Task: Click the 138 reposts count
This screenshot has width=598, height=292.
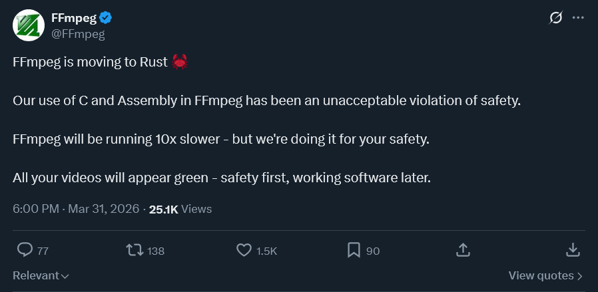Action: pyautogui.click(x=156, y=251)
